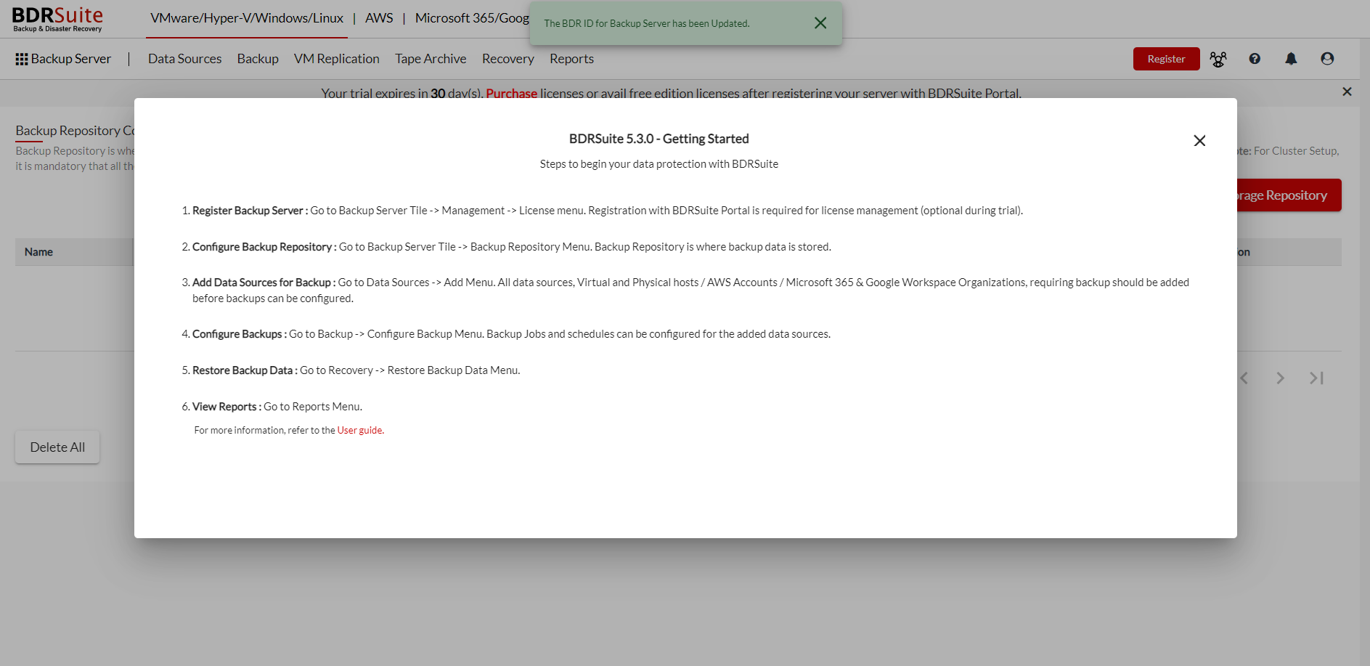
Task: Open the Tape Archive menu
Action: [431, 59]
